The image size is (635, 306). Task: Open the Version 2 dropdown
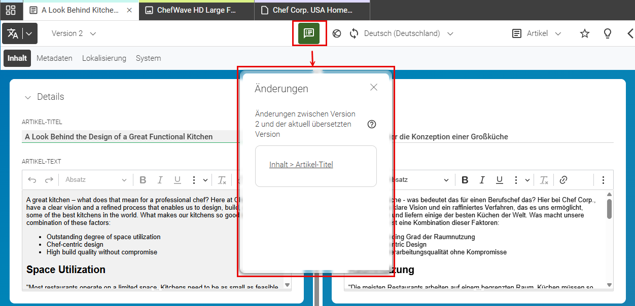point(74,33)
